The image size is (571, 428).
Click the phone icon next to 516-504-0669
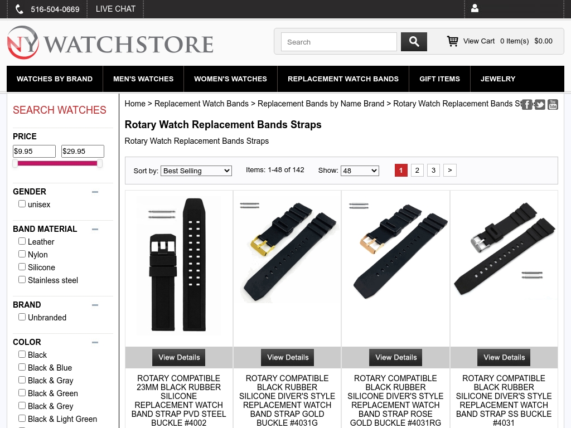coord(19,8)
